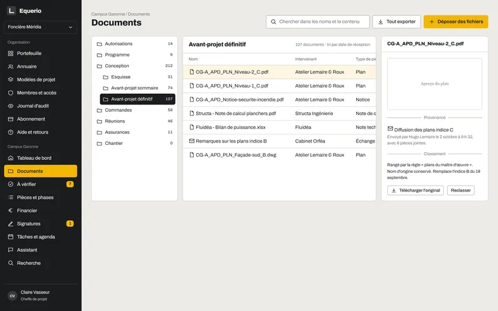Click the tri par date de réception label
498x311 pixels.
(349, 44)
